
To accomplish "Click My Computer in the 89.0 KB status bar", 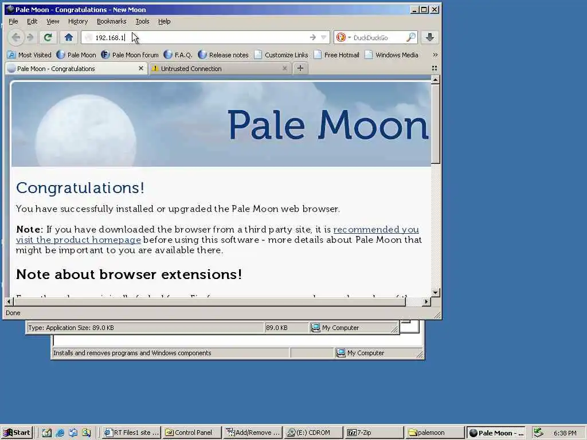I will point(336,328).
